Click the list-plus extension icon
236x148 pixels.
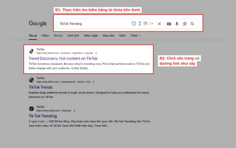pos(152,23)
